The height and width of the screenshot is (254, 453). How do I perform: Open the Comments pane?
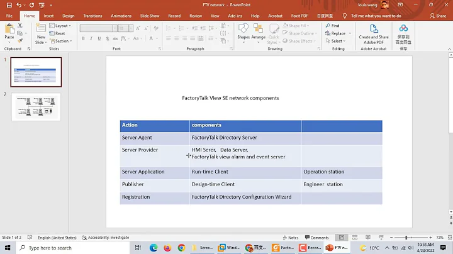[316, 238]
